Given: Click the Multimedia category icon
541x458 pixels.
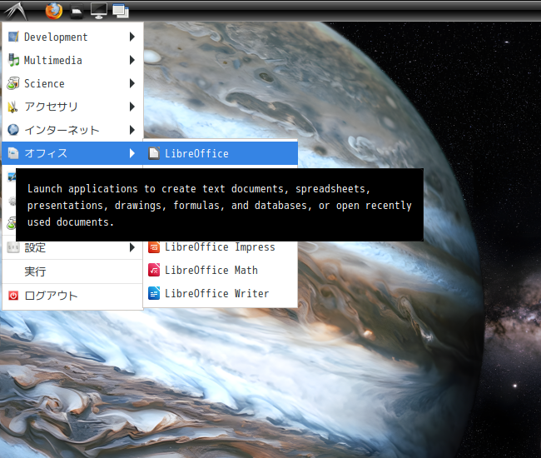Looking at the screenshot, I should 13,60.
